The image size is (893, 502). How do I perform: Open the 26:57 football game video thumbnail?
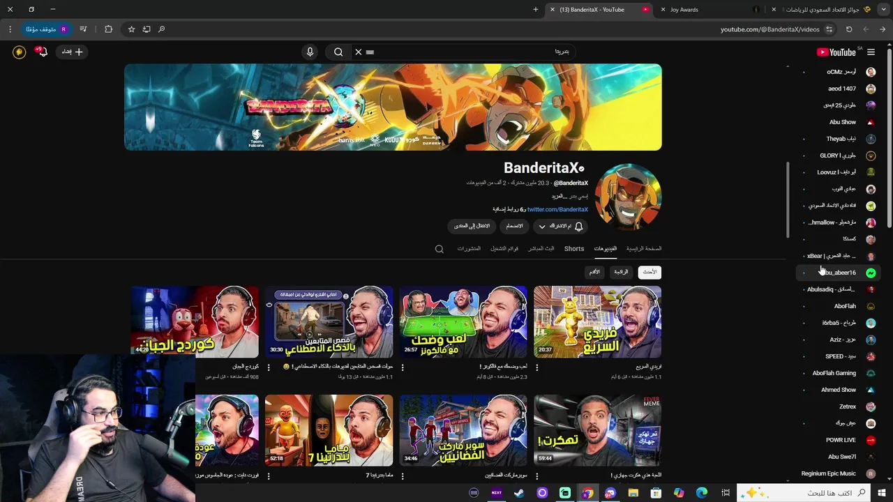tap(463, 321)
